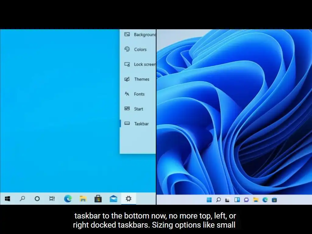Open the Mail app envelope icon
The width and height of the screenshot is (312, 234).
point(113,199)
